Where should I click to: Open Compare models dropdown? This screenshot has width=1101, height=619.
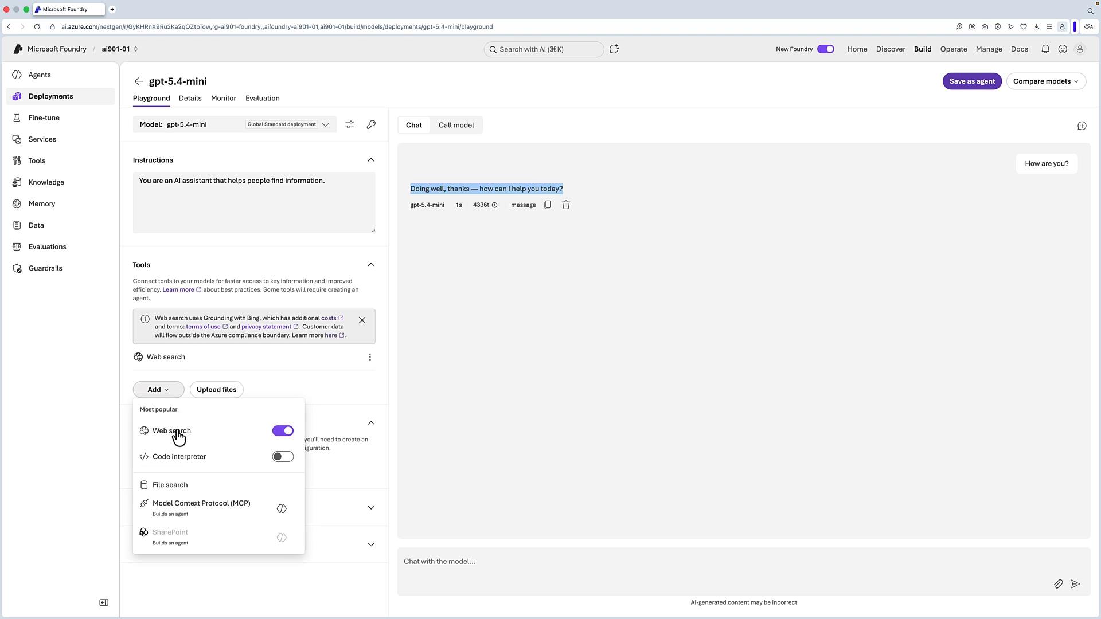(x=1045, y=81)
